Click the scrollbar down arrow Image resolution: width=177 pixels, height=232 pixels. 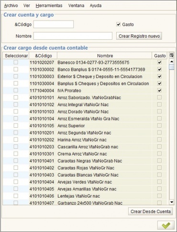[172, 202]
